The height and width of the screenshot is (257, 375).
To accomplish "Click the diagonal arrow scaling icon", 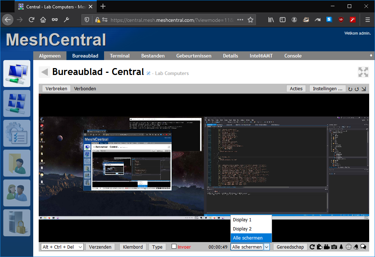I will coord(364,89).
